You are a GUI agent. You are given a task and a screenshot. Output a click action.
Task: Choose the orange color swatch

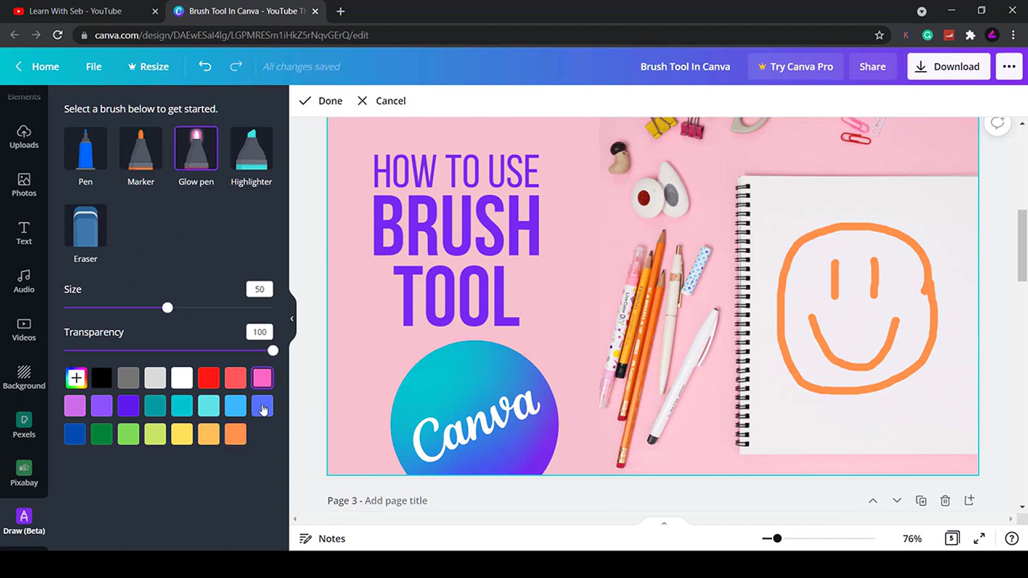point(236,434)
